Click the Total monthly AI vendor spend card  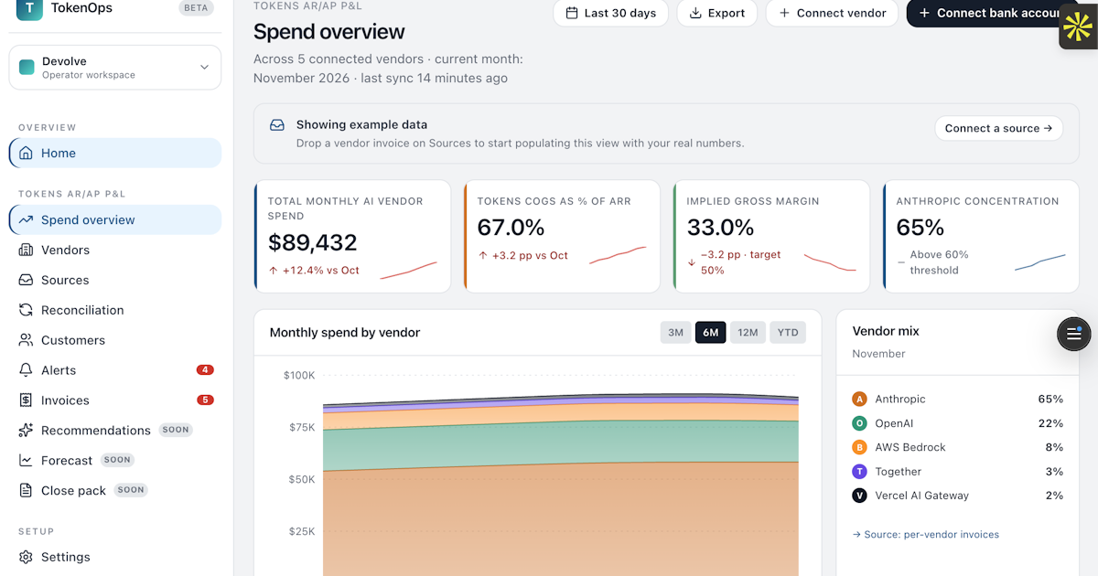click(x=352, y=236)
